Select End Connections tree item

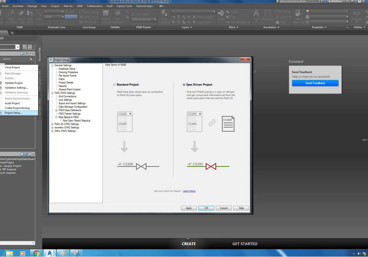click(x=67, y=96)
